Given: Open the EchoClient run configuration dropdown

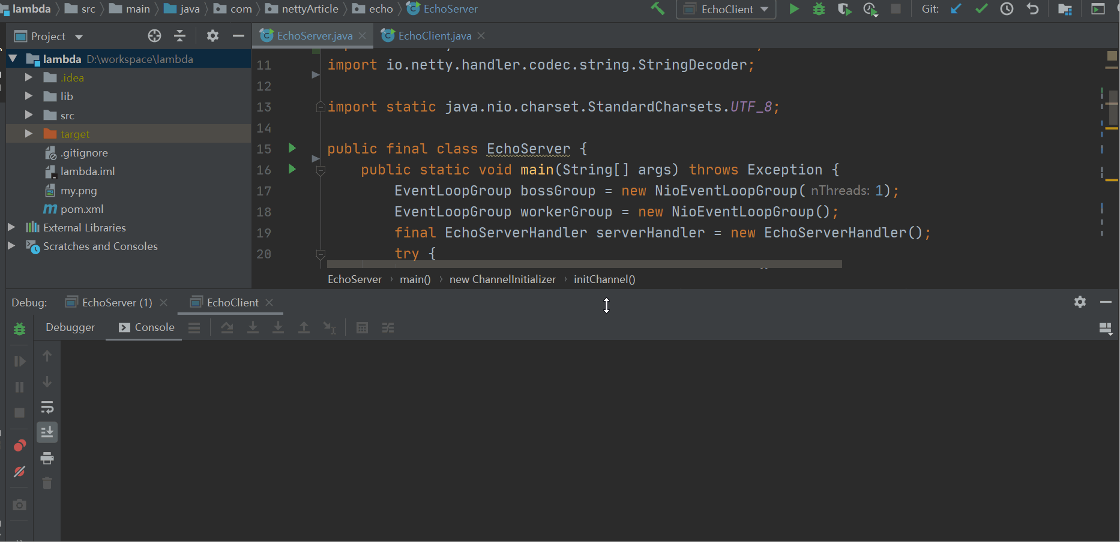Looking at the screenshot, I should coord(726,9).
